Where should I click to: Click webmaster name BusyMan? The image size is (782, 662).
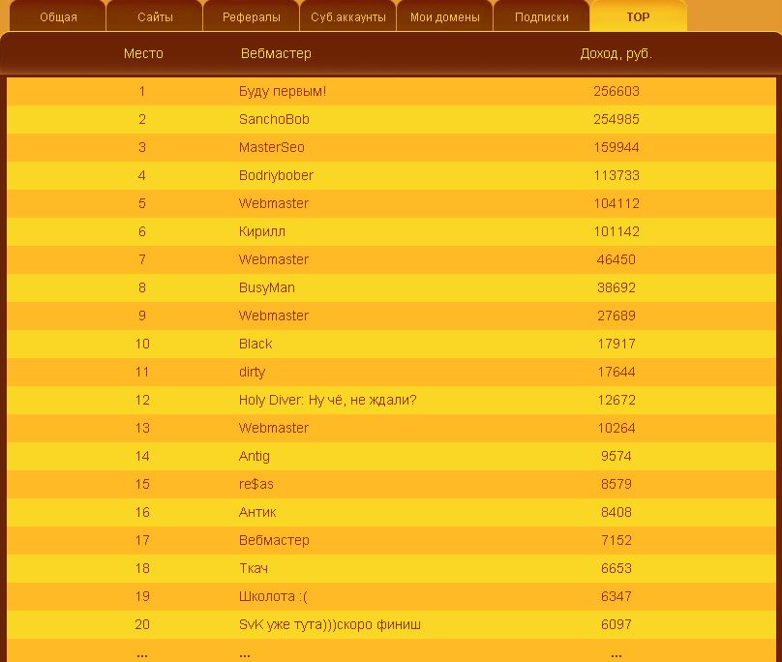[x=267, y=287]
